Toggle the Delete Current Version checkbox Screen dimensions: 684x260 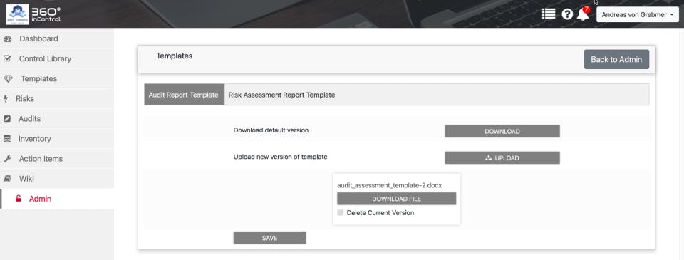pyautogui.click(x=341, y=213)
